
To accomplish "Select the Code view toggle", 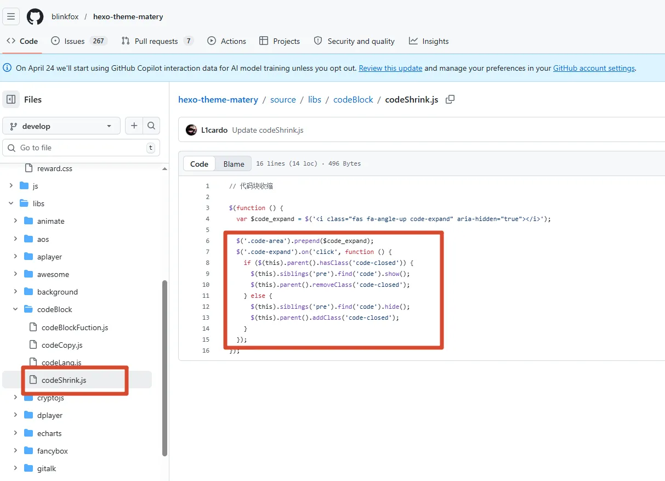I will tap(199, 163).
